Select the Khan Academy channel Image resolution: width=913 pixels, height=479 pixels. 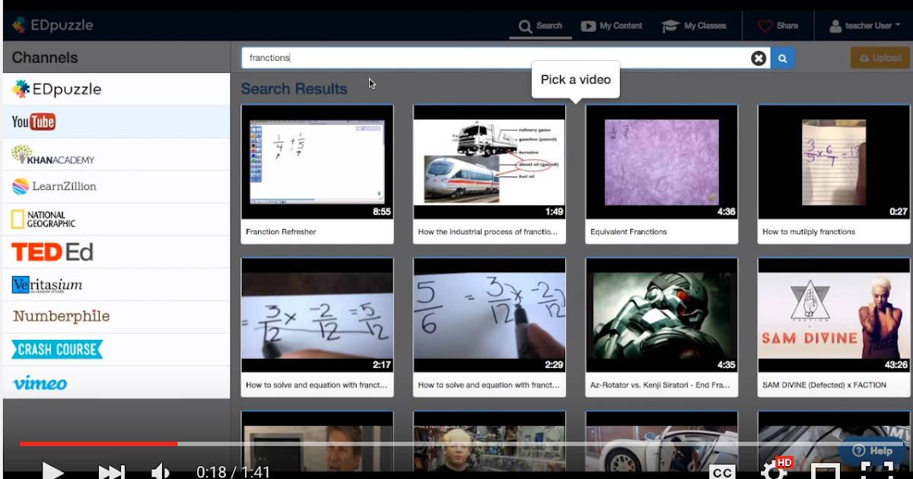tap(116, 154)
